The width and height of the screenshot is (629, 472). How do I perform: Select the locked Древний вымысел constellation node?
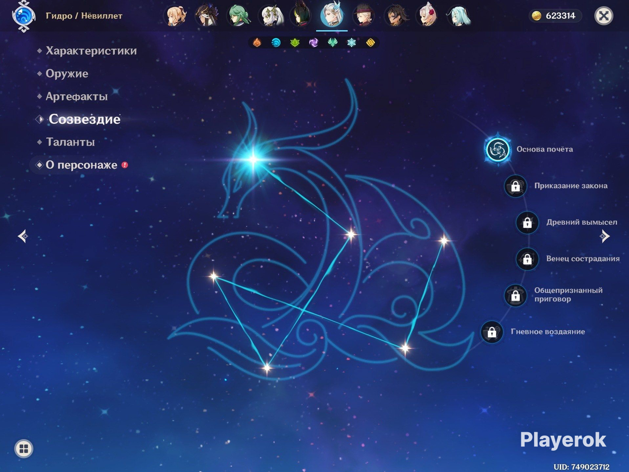[527, 222]
